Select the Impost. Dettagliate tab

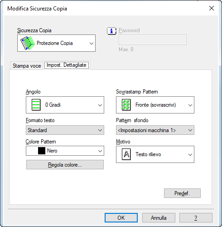pyautogui.click(x=67, y=65)
